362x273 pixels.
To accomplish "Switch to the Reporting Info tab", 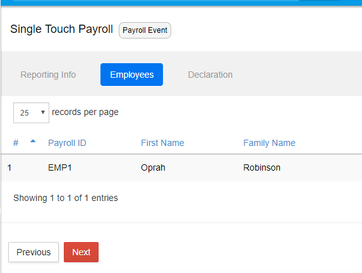I will tap(48, 75).
